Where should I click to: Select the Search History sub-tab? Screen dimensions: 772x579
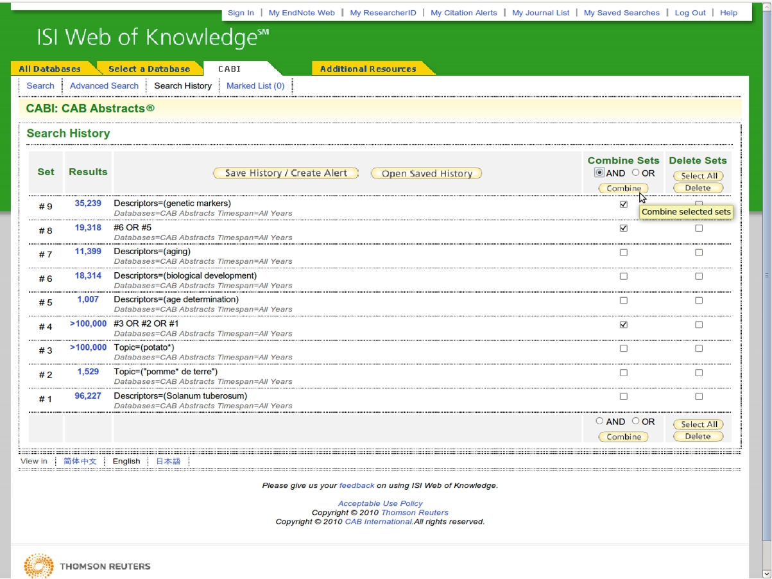pos(183,86)
